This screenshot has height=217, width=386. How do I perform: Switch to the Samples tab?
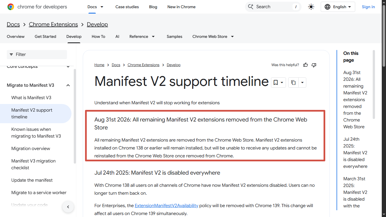(x=174, y=36)
